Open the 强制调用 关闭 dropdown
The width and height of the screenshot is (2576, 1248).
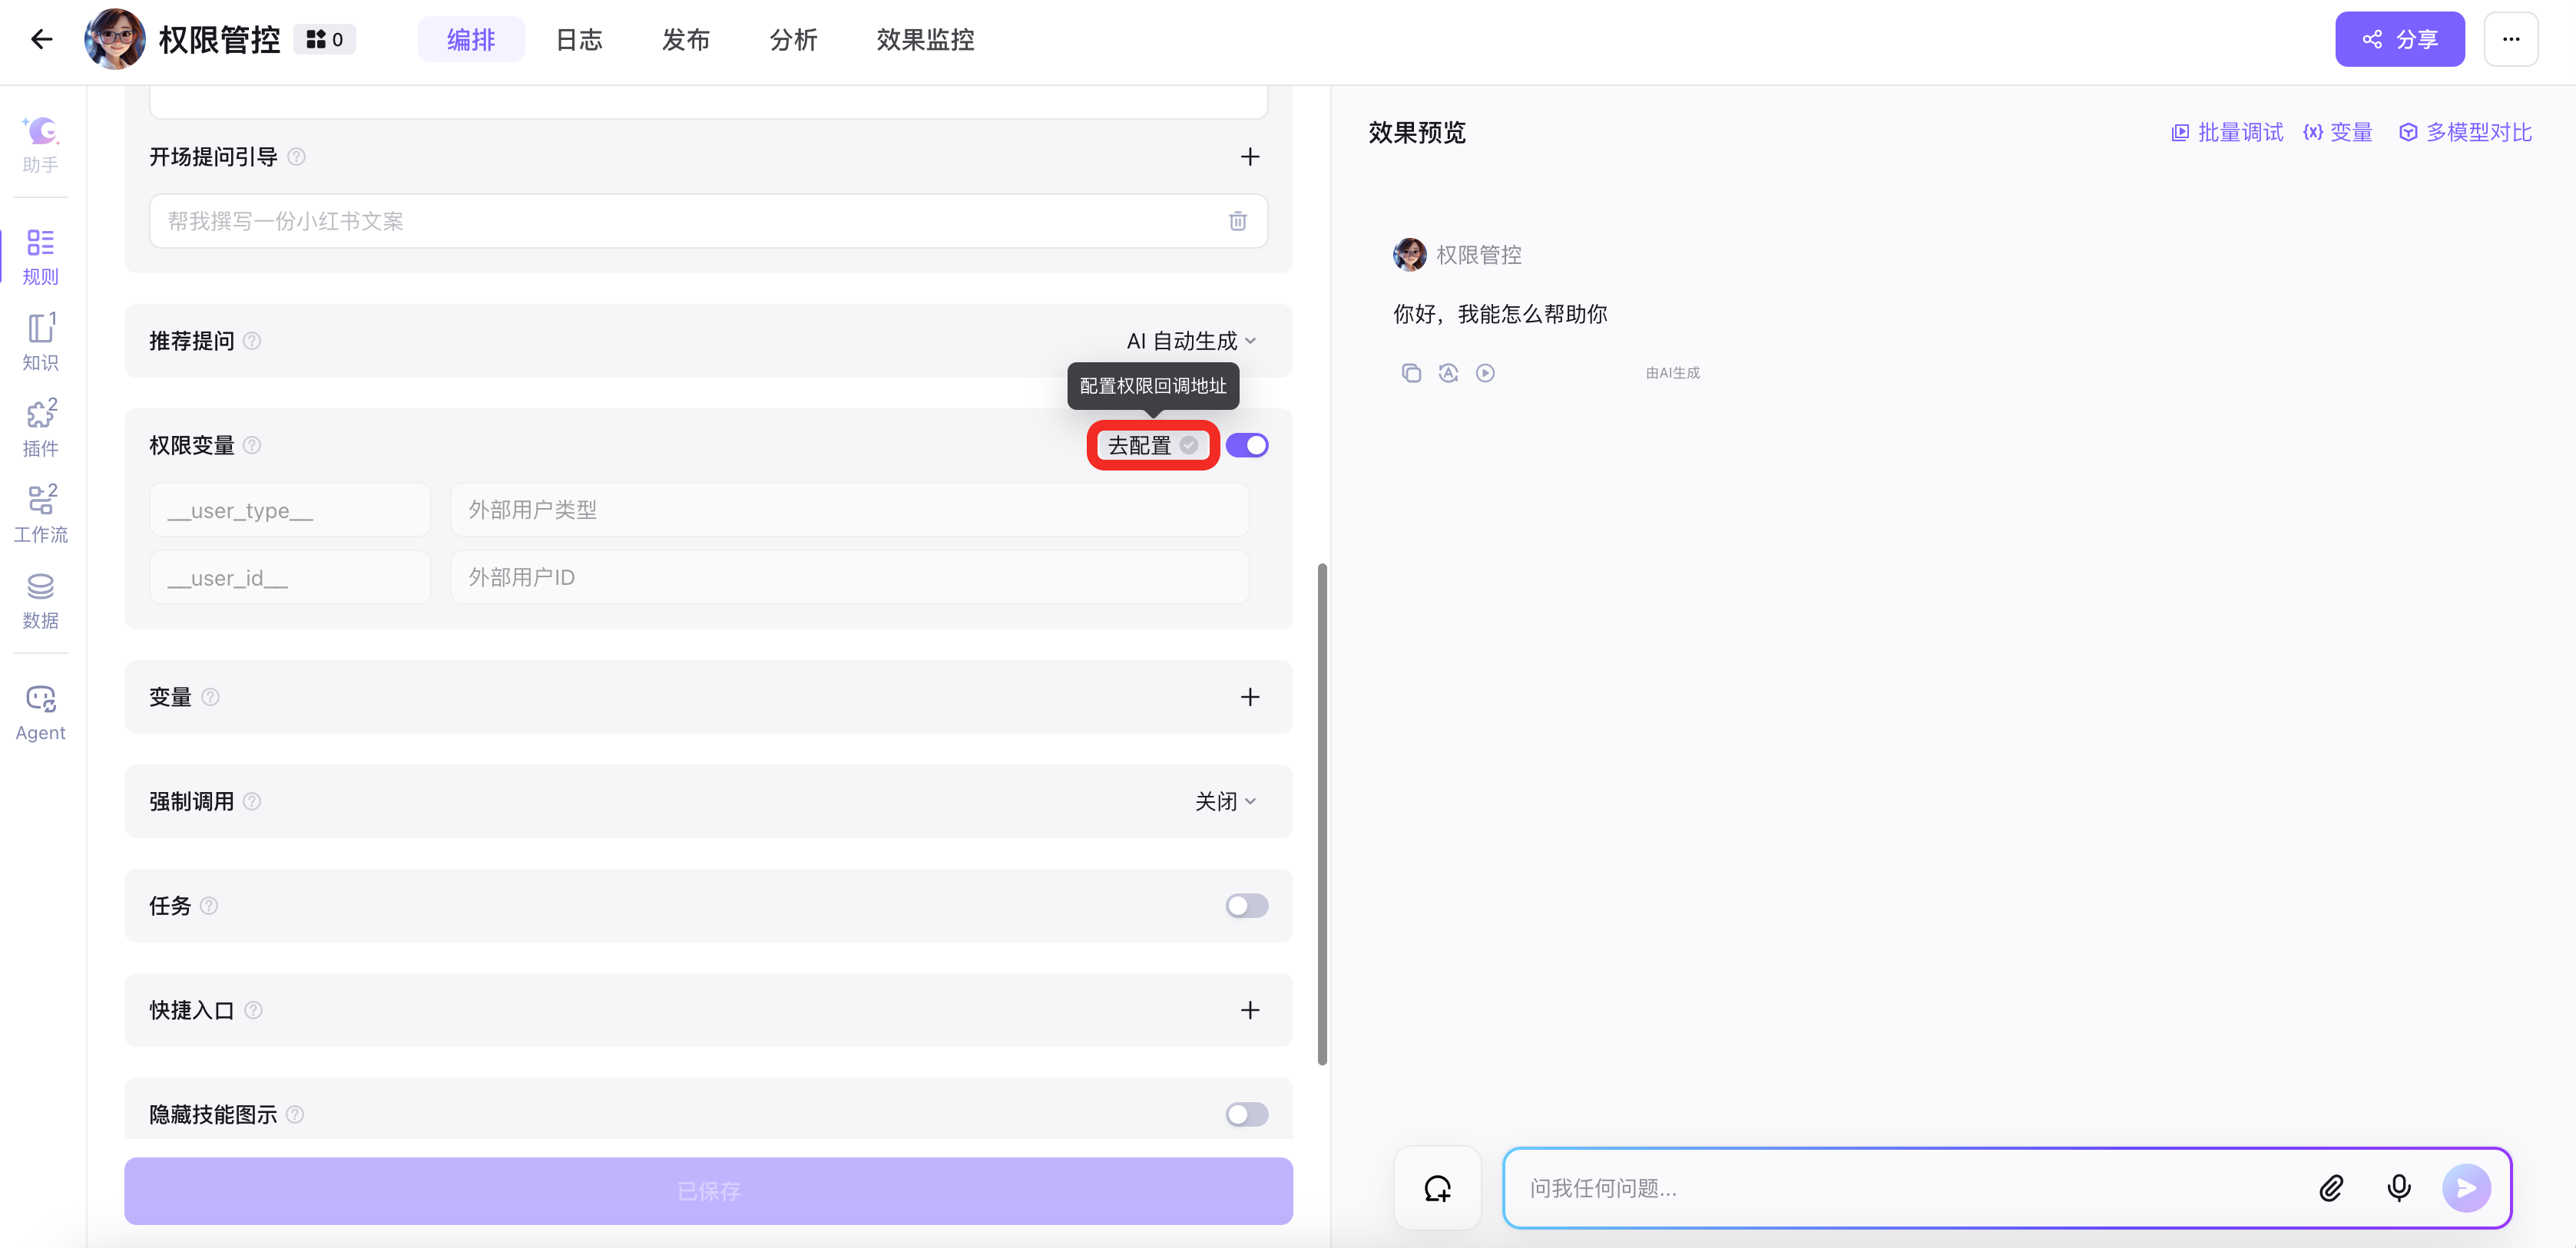click(1224, 801)
